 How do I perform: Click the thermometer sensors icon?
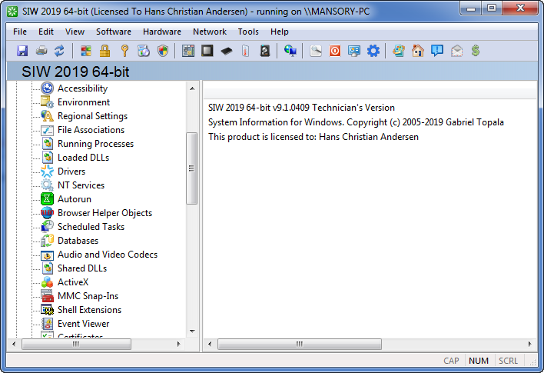tap(246, 51)
